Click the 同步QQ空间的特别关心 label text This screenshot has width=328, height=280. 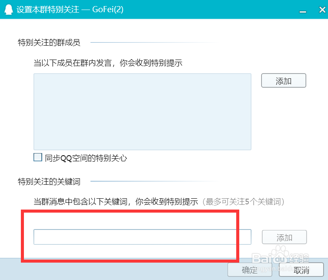86,158
